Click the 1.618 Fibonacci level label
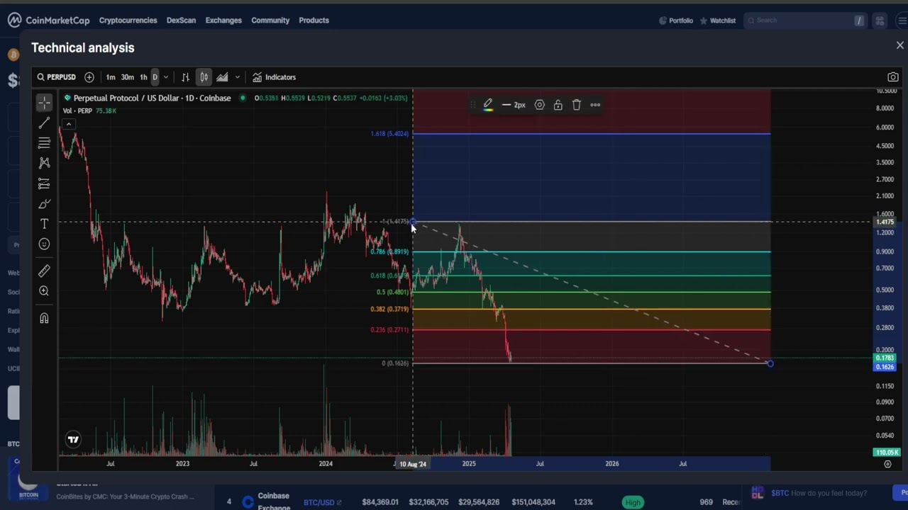Screen dimensions: 908x510 [389, 134]
